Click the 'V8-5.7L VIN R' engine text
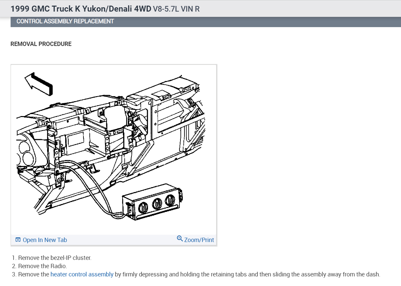 pos(176,9)
